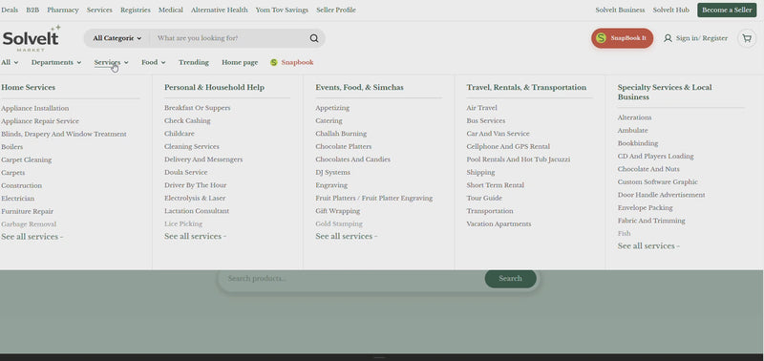Viewport: 764px width, 361px height.
Task: Open Registries in the top bar
Action: pyautogui.click(x=136, y=10)
